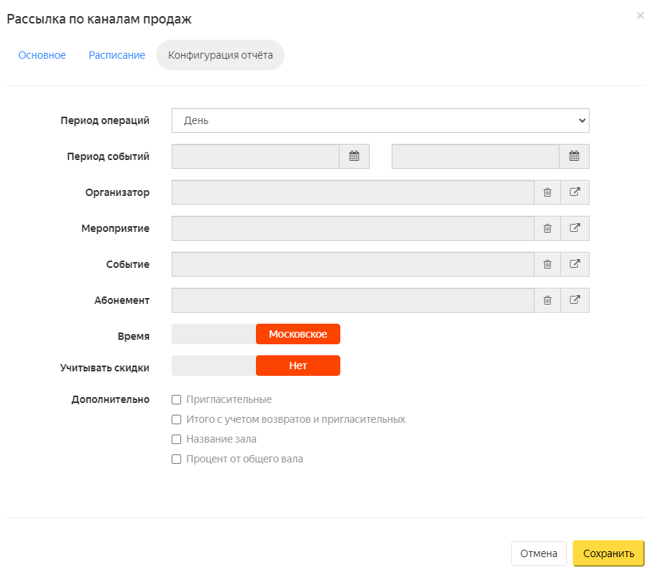This screenshot has width=652, height=574.
Task: Tick Процент от общего вала checkbox
Action: tap(177, 459)
